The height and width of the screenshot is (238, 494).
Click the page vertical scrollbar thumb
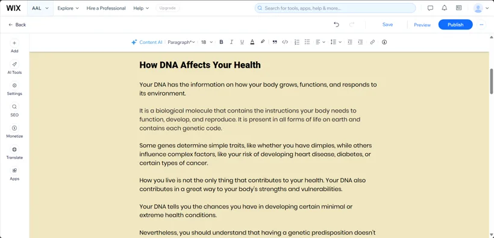tap(491, 81)
